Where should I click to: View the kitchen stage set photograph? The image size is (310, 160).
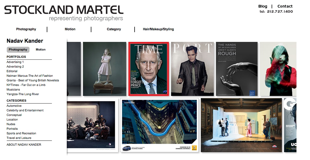241,125
